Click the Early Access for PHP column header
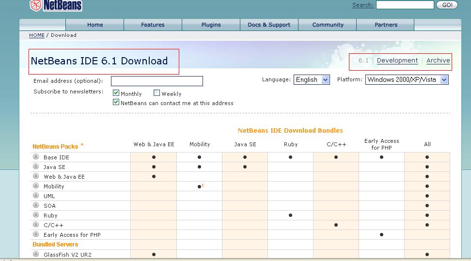Viewport: 471px width, 261px height. (x=381, y=144)
